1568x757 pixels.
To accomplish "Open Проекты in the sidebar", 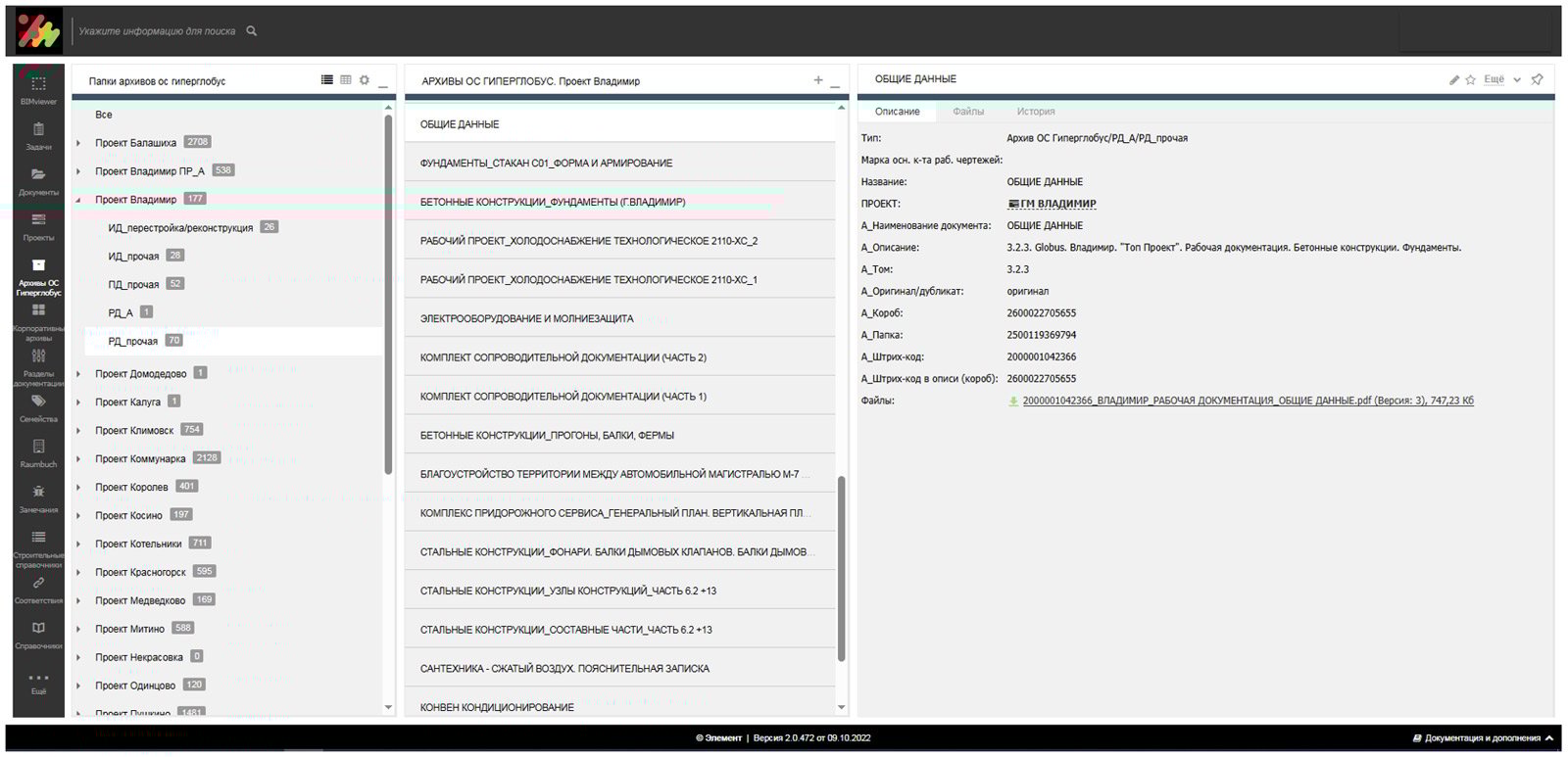I will click(38, 226).
